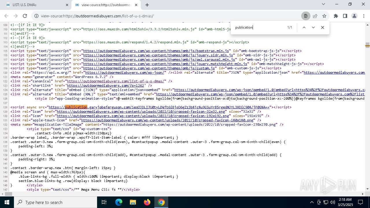Open the Chrome three-dot menu
Image resolution: width=370 pixels, height=208 pixels.
coord(364,16)
